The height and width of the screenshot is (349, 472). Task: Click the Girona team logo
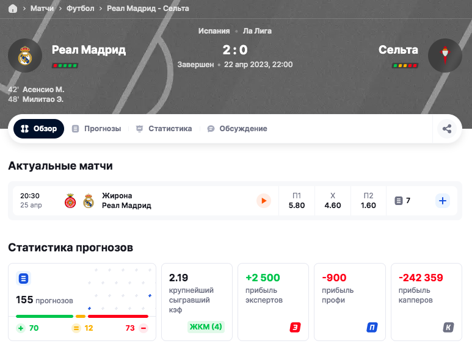click(x=71, y=201)
